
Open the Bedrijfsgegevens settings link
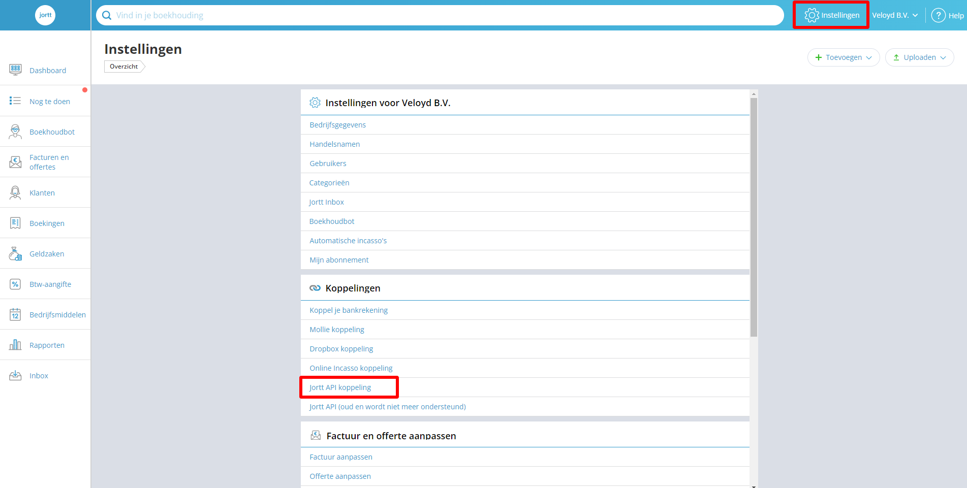(x=338, y=125)
